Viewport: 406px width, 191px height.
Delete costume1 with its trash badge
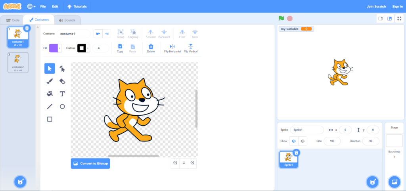27,28
